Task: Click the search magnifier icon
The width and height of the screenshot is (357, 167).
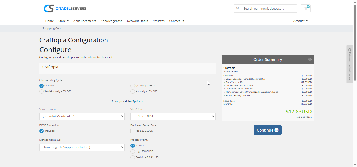Action: click(x=238, y=8)
